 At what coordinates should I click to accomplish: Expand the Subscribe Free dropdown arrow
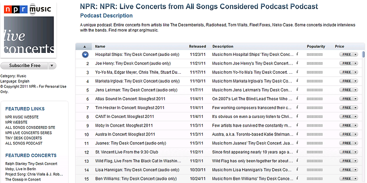pyautogui.click(x=52, y=66)
